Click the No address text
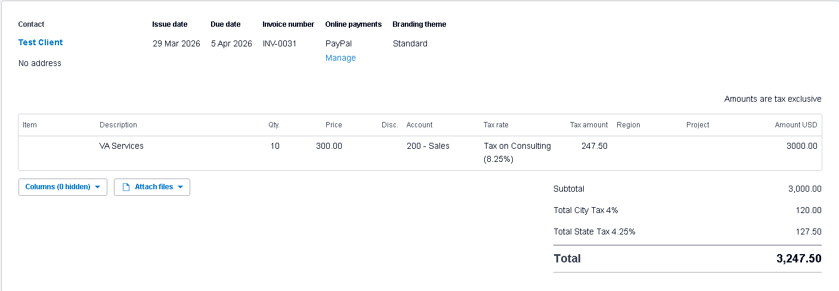This screenshot has height=291, width=839. click(40, 63)
